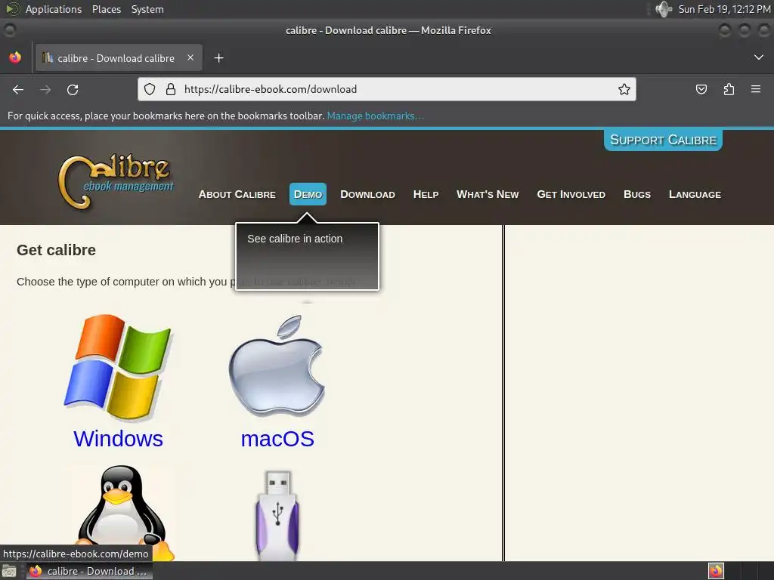Image resolution: width=774 pixels, height=580 pixels.
Task: Reload the current page
Action: [x=73, y=89]
